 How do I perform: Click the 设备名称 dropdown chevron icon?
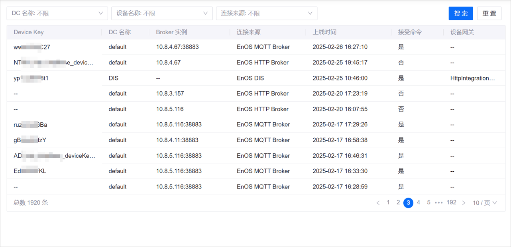click(206, 13)
